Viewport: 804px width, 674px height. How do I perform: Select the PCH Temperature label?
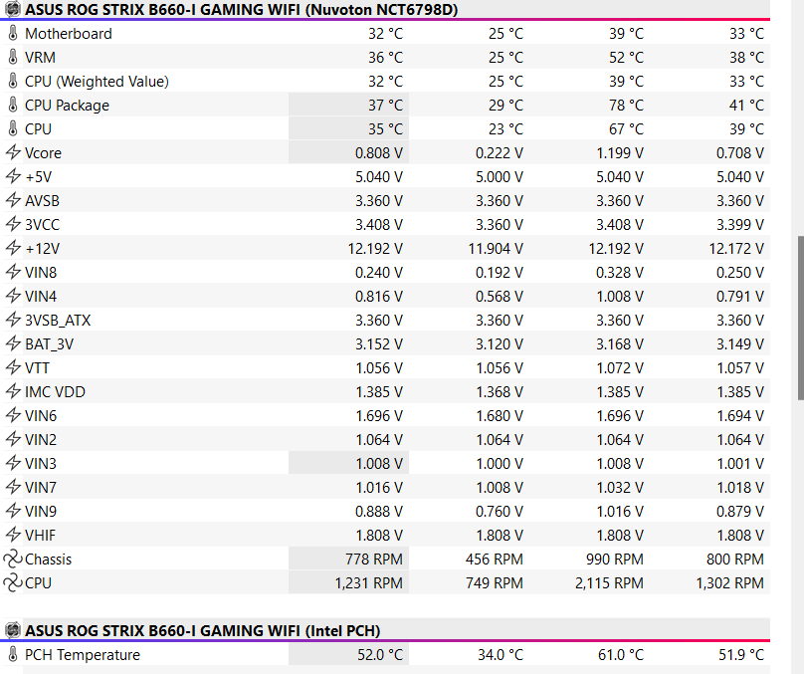(x=83, y=654)
